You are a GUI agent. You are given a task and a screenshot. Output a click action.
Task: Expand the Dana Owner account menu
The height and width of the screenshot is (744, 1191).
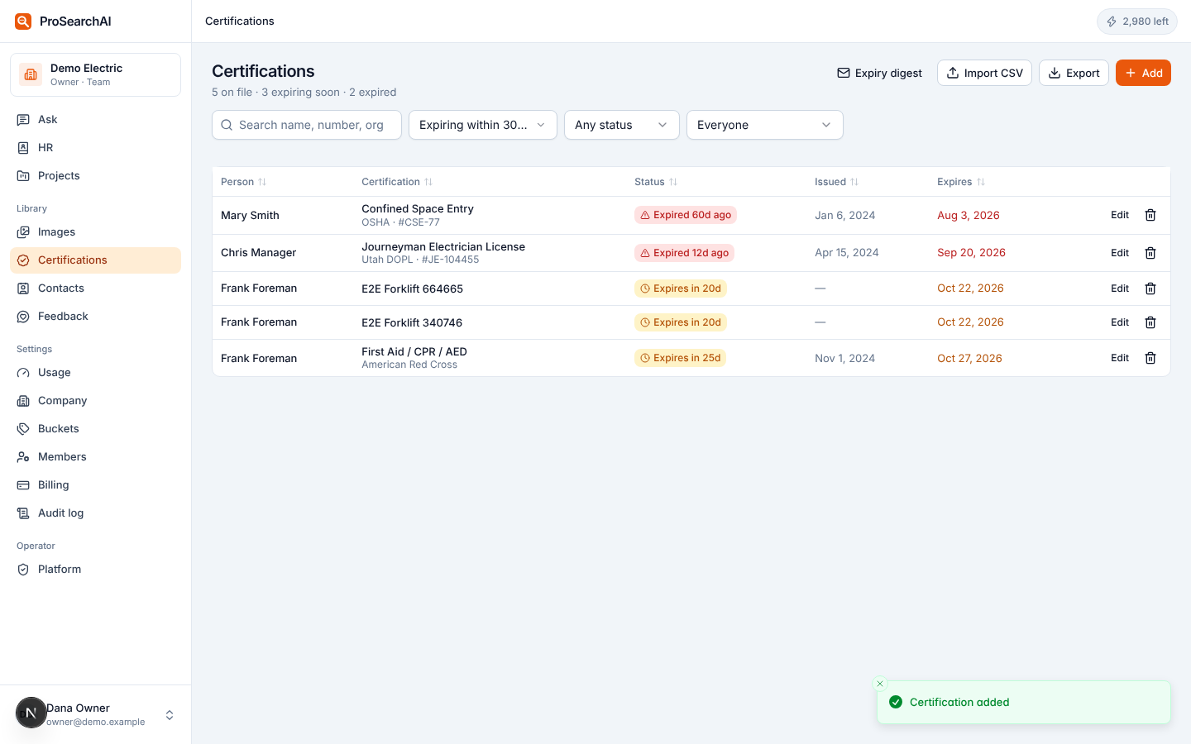point(170,715)
